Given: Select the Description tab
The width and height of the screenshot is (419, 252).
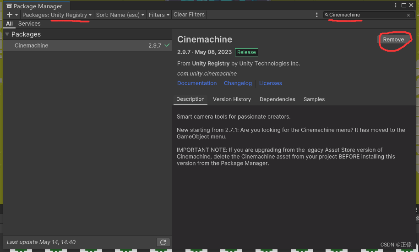Looking at the screenshot, I should tap(190, 99).
